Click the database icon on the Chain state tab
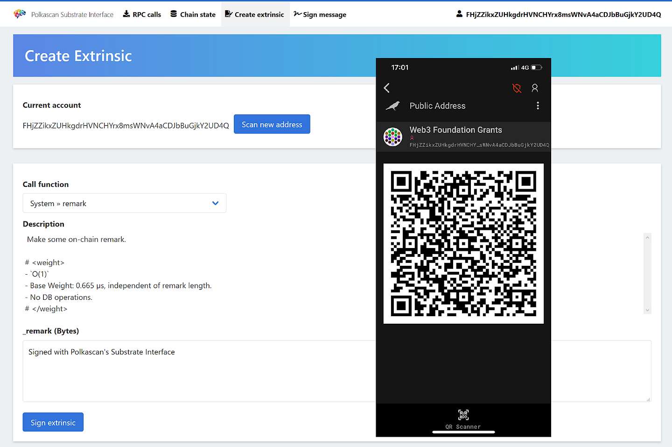Image resolution: width=672 pixels, height=447 pixels. click(x=174, y=14)
